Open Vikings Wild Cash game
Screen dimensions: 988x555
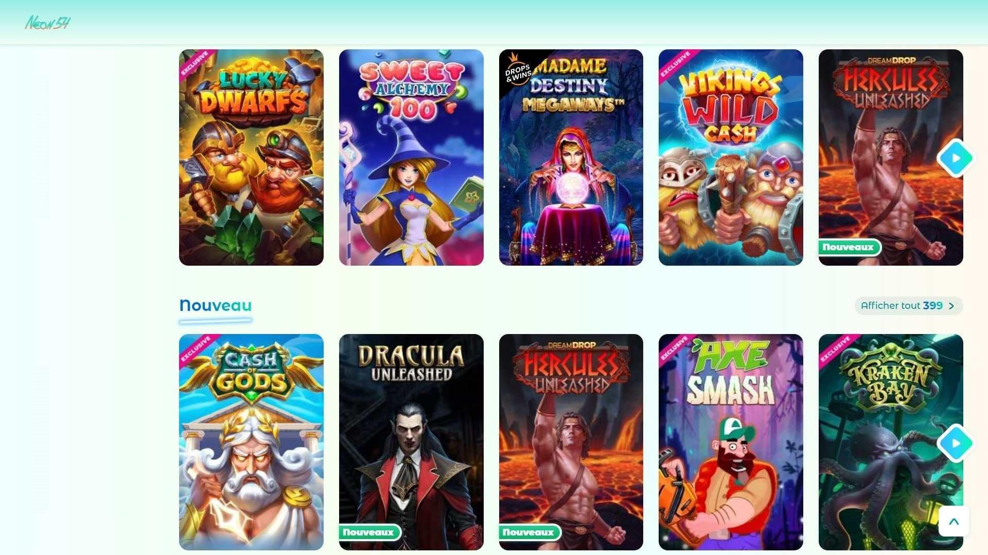tap(731, 157)
